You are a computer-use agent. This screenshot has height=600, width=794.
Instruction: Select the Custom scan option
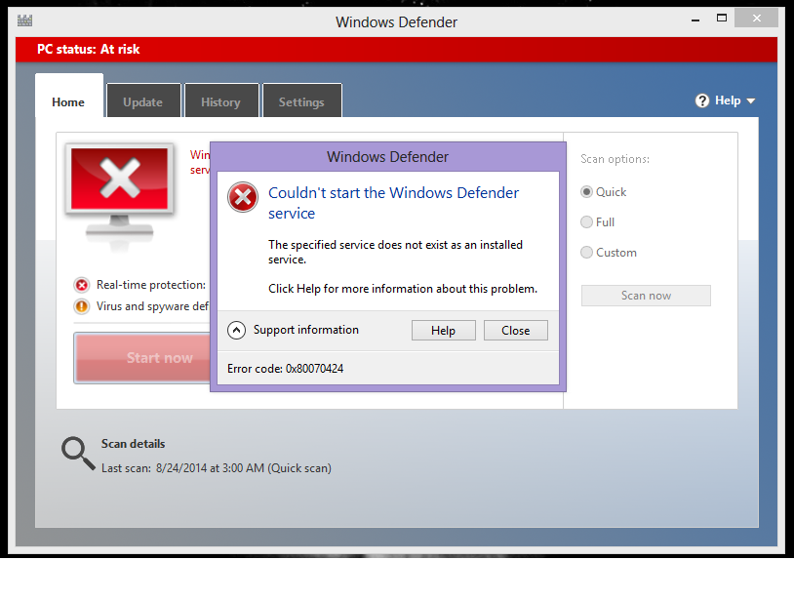(x=586, y=252)
